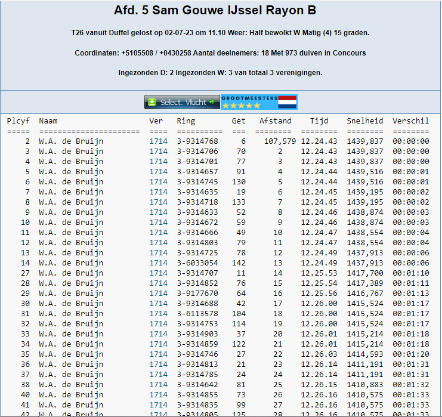Image resolution: width=442 pixels, height=417 pixels.
Task: Select the Verschil column header
Action: (411, 121)
